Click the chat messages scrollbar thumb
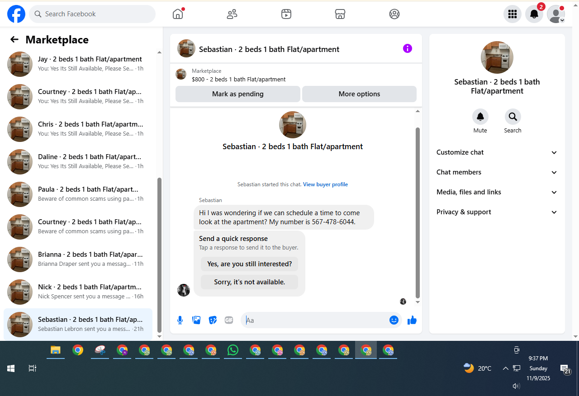 point(418,212)
